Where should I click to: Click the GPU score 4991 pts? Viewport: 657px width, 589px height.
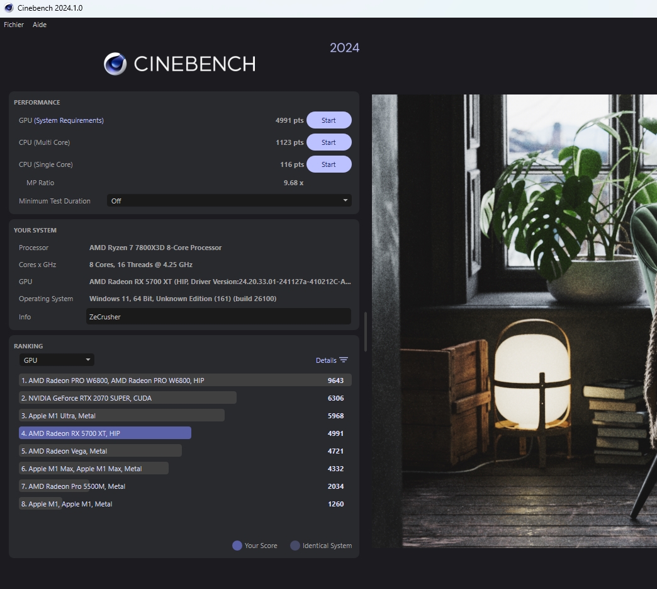point(289,120)
